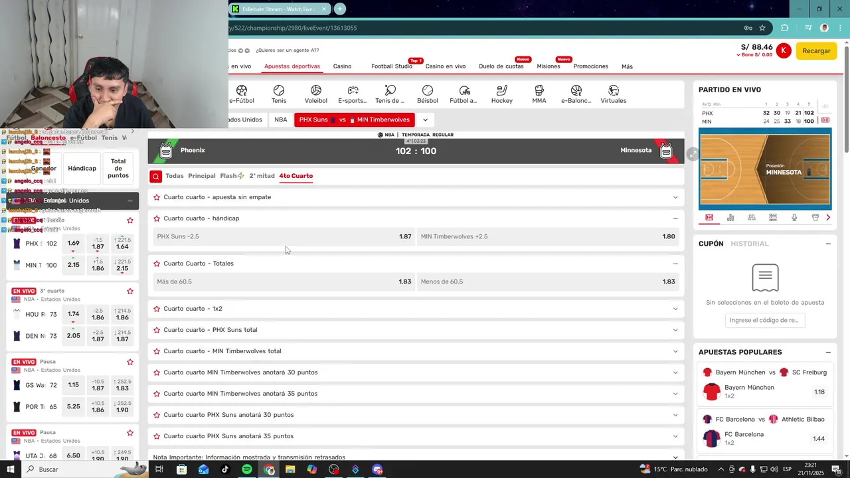The height and width of the screenshot is (478, 850).
Task: Open File Explorer from the taskbar
Action: point(290,469)
